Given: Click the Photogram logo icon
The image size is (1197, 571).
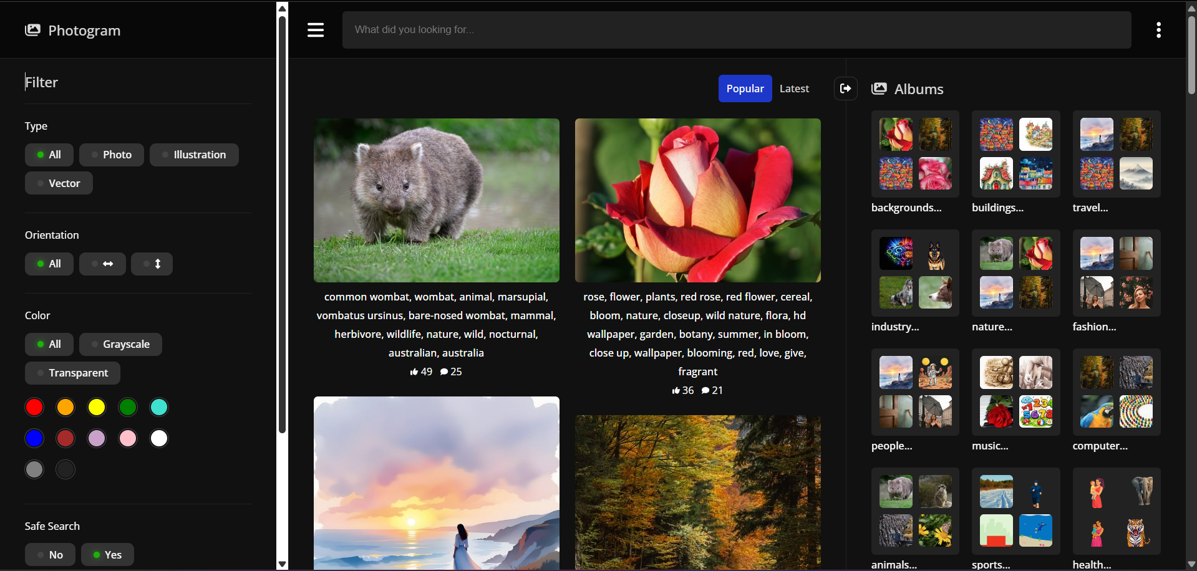Looking at the screenshot, I should click(32, 30).
